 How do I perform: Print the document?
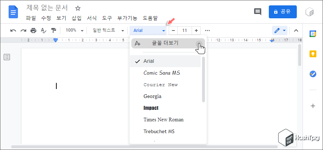click(x=33, y=31)
